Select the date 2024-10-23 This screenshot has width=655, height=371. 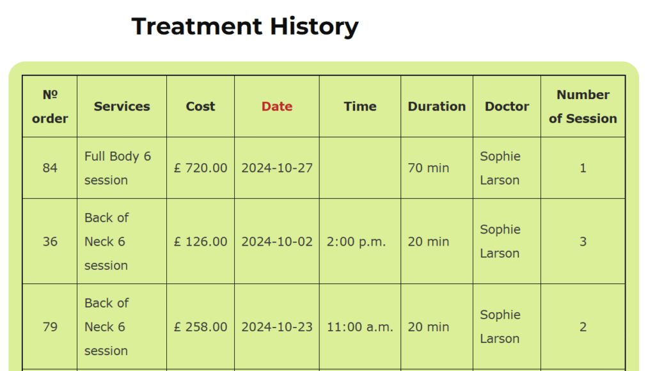tap(277, 327)
